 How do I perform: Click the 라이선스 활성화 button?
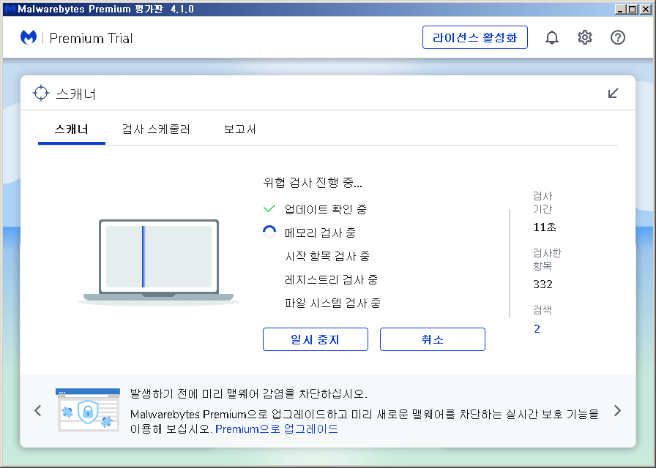coord(475,37)
